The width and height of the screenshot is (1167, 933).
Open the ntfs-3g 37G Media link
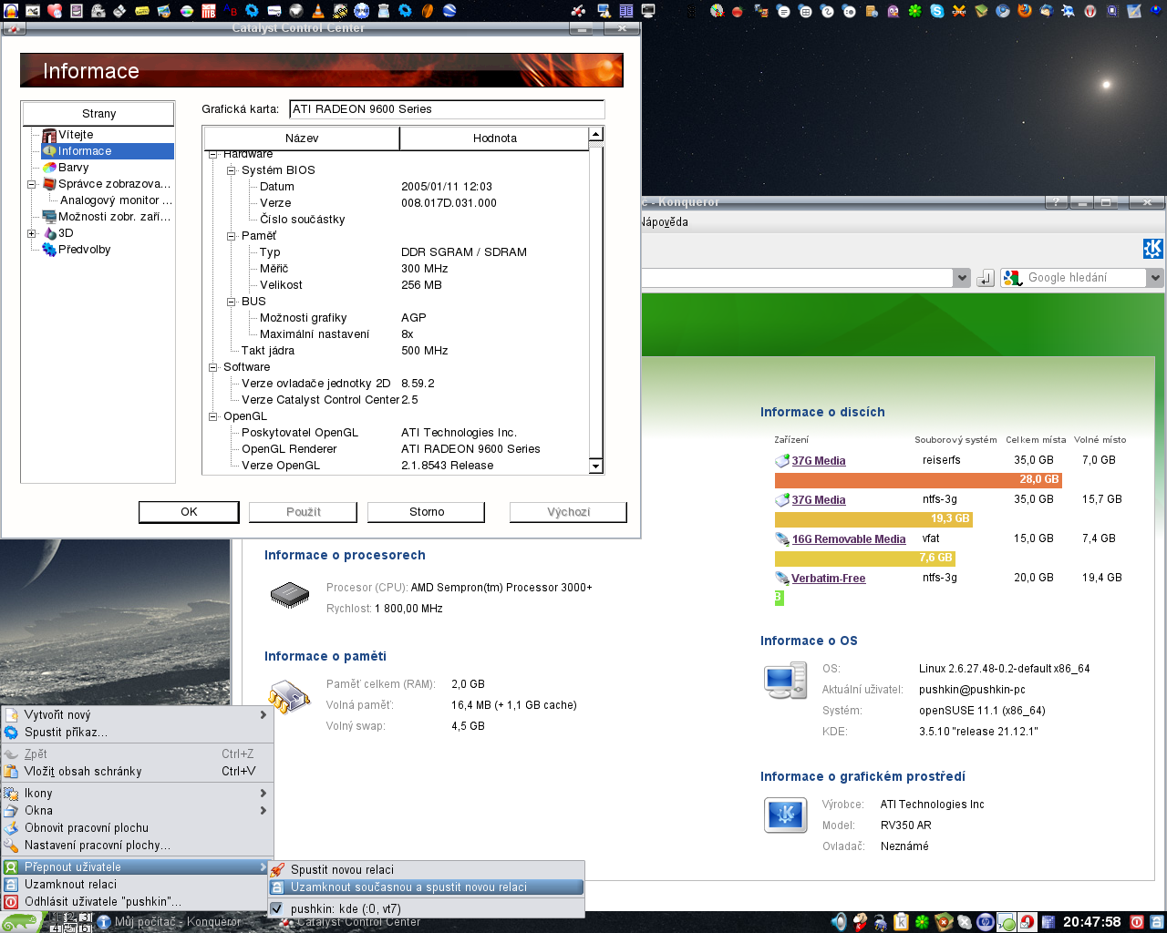point(819,500)
